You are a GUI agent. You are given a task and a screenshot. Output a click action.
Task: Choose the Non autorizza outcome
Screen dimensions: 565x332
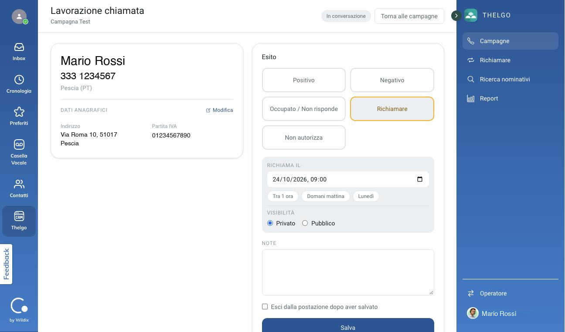tap(304, 137)
